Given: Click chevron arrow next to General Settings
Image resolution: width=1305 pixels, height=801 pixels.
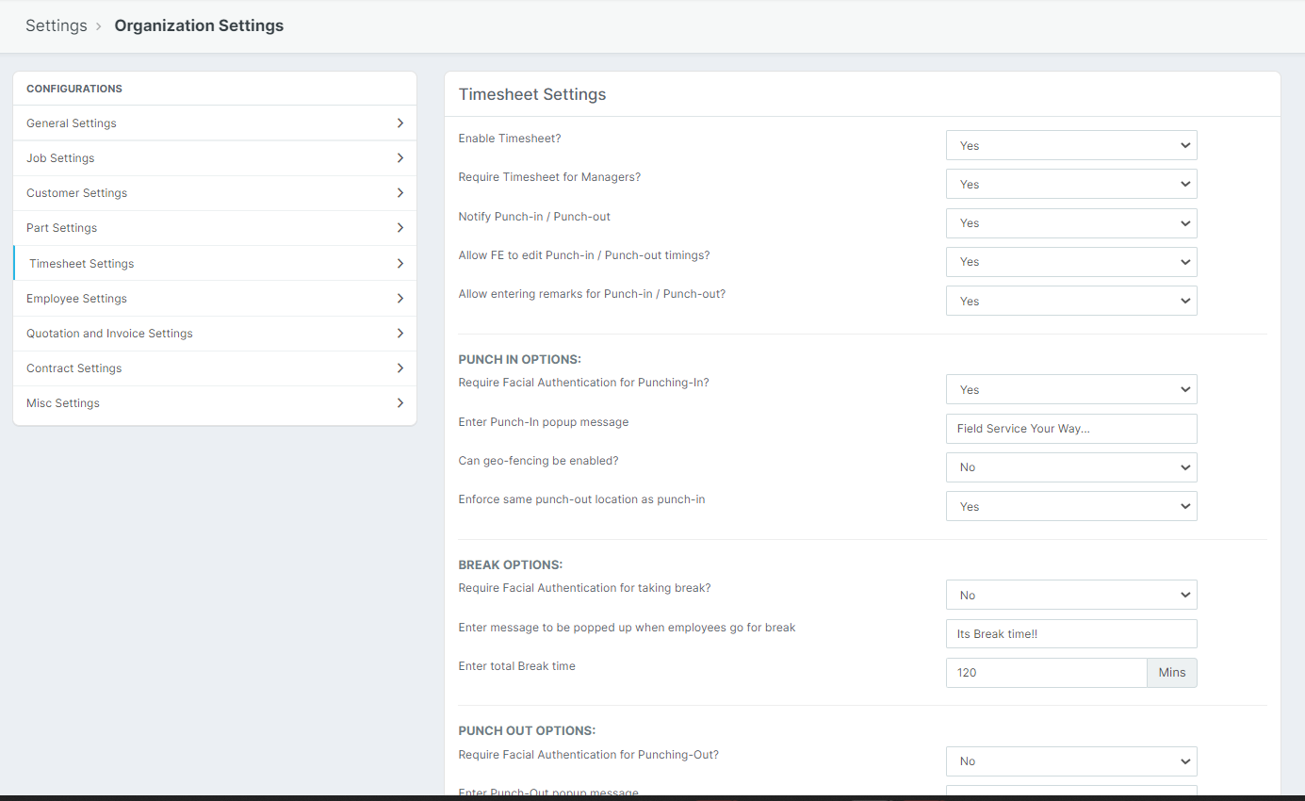Looking at the screenshot, I should click(x=400, y=123).
